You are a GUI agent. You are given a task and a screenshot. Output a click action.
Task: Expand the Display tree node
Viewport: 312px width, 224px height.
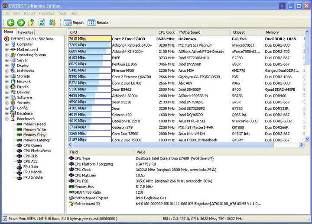point(7,66)
